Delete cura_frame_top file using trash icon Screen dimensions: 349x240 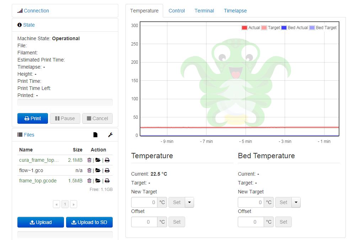click(x=89, y=160)
